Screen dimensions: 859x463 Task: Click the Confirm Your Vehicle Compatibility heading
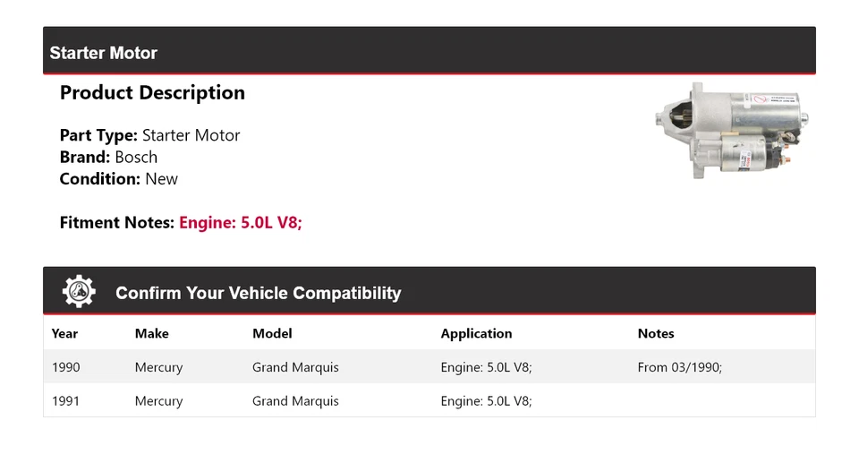click(x=258, y=293)
